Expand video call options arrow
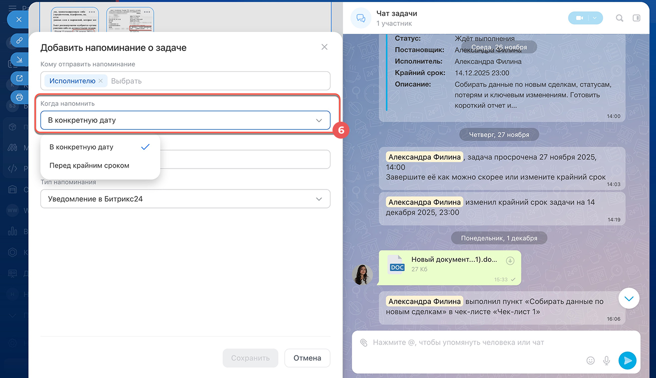656x378 pixels. coord(595,18)
